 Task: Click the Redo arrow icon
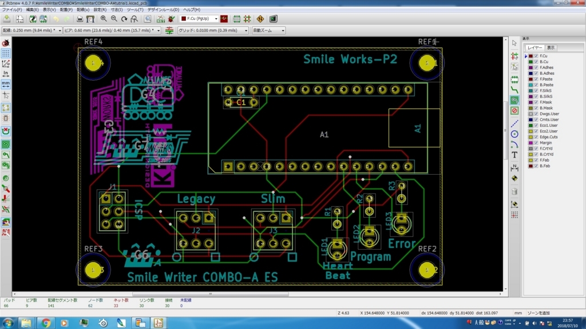click(x=67, y=19)
